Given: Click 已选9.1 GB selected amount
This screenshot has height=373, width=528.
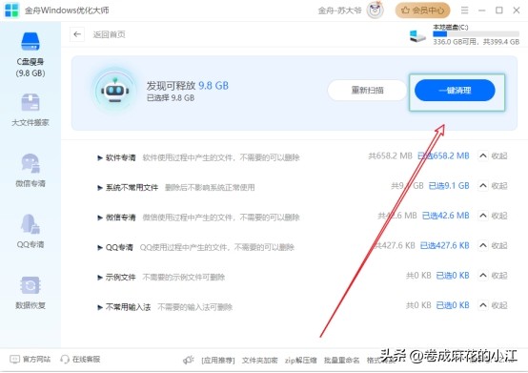Looking at the screenshot, I should (449, 186).
